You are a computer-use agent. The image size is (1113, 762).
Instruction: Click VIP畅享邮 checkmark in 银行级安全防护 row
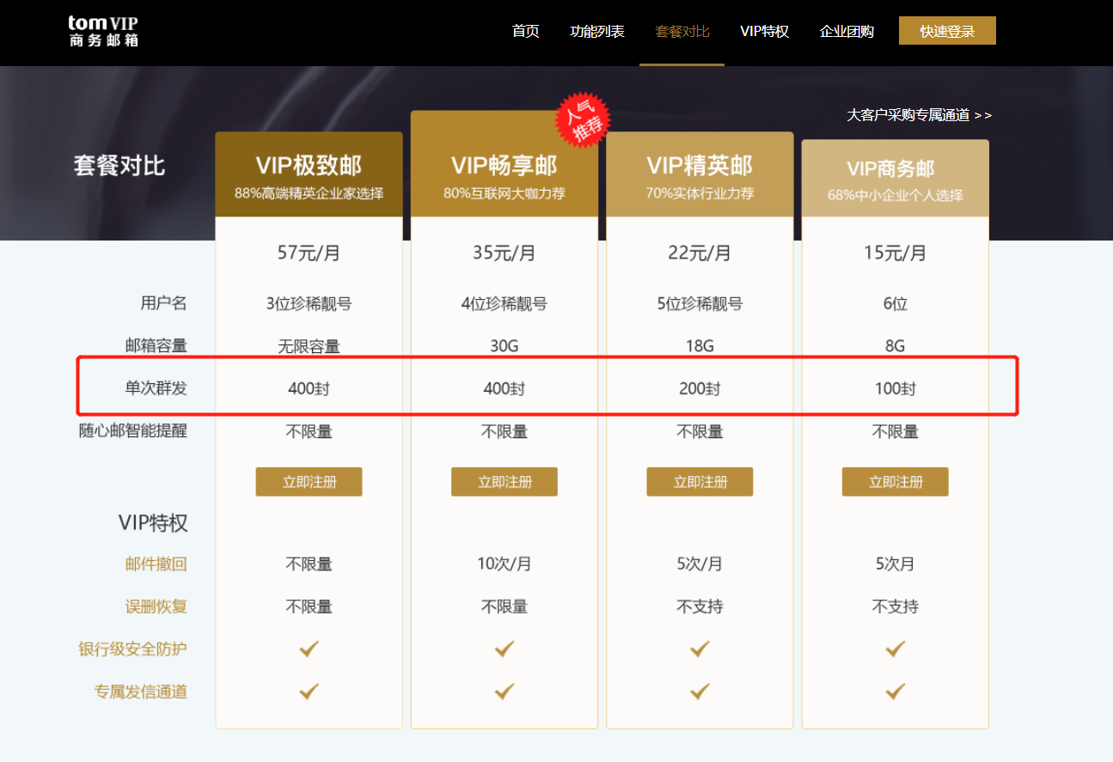(x=505, y=649)
